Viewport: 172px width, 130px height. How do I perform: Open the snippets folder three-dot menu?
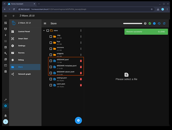[x=81, y=55]
